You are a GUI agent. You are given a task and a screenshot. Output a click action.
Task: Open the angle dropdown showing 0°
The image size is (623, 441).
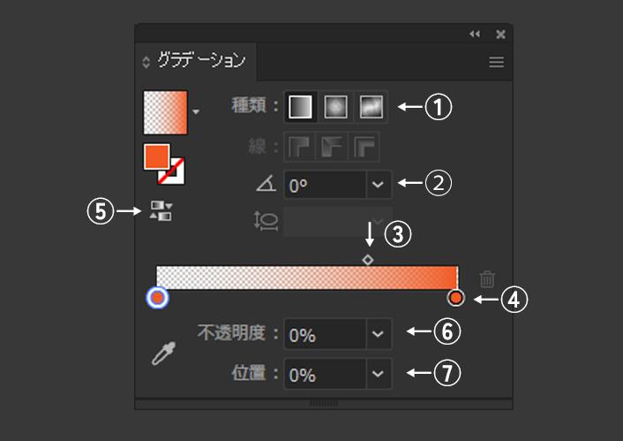click(379, 185)
